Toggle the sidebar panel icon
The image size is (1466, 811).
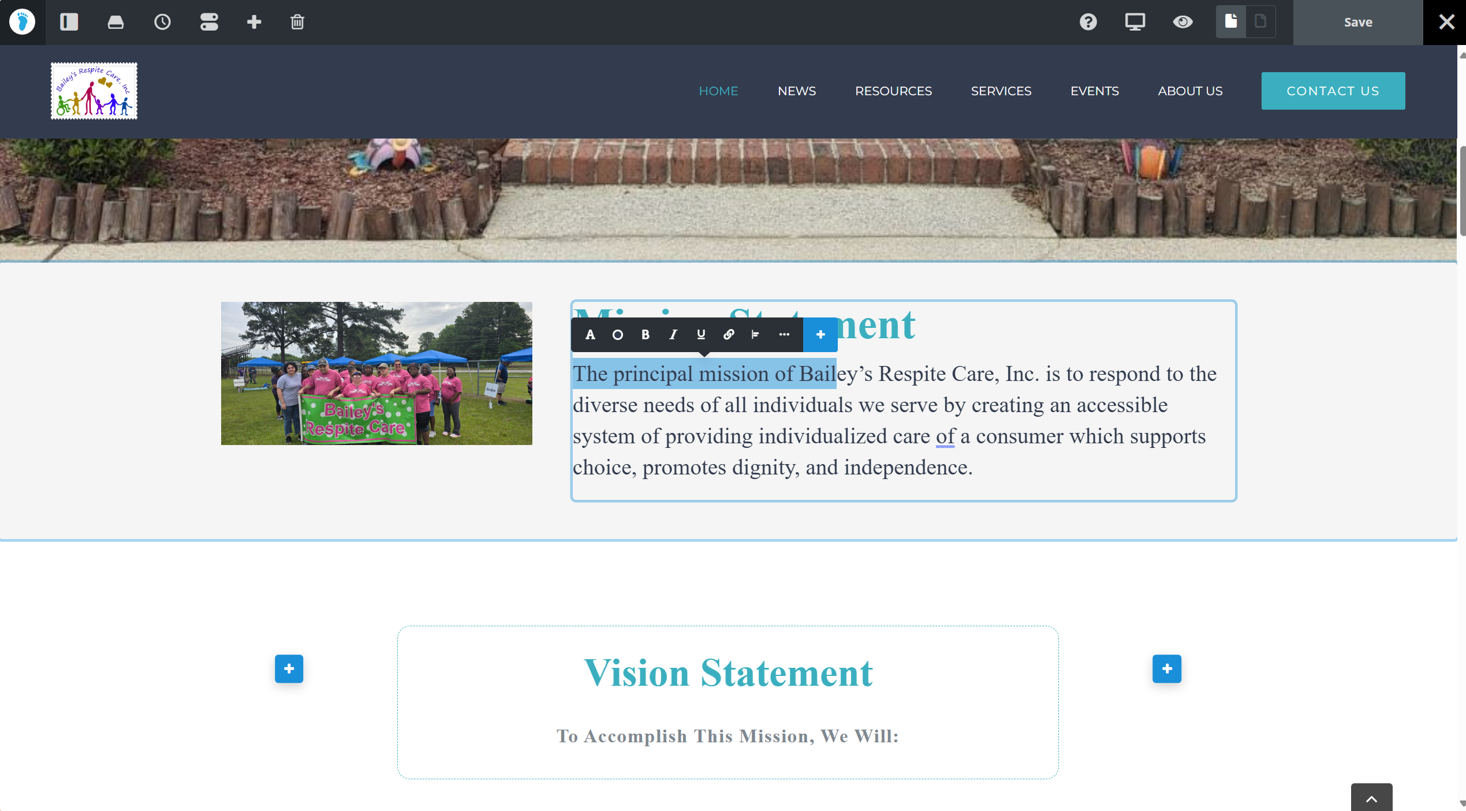pos(69,22)
